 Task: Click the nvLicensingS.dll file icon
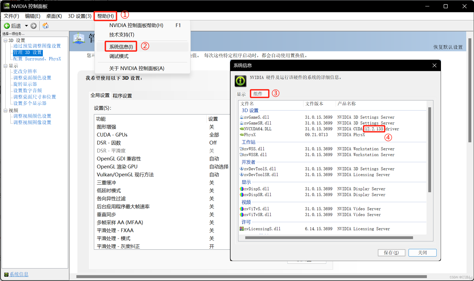[242, 229]
